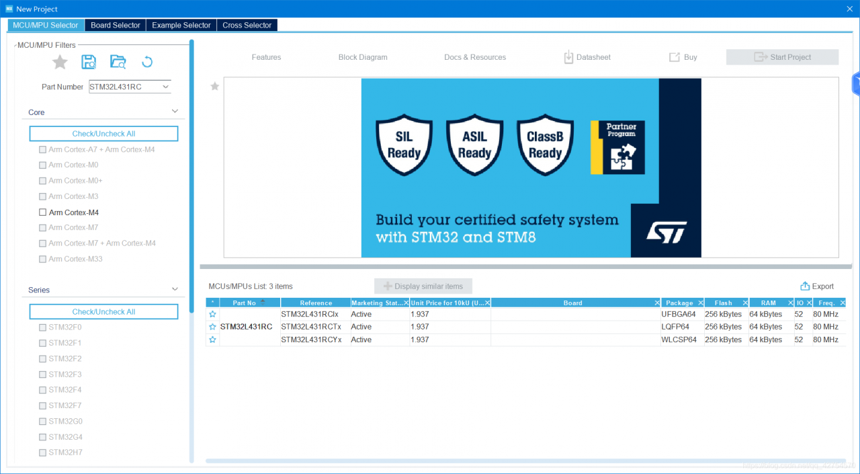Mark the banner item as favorite star
Image resolution: width=860 pixels, height=474 pixels.
[x=215, y=86]
